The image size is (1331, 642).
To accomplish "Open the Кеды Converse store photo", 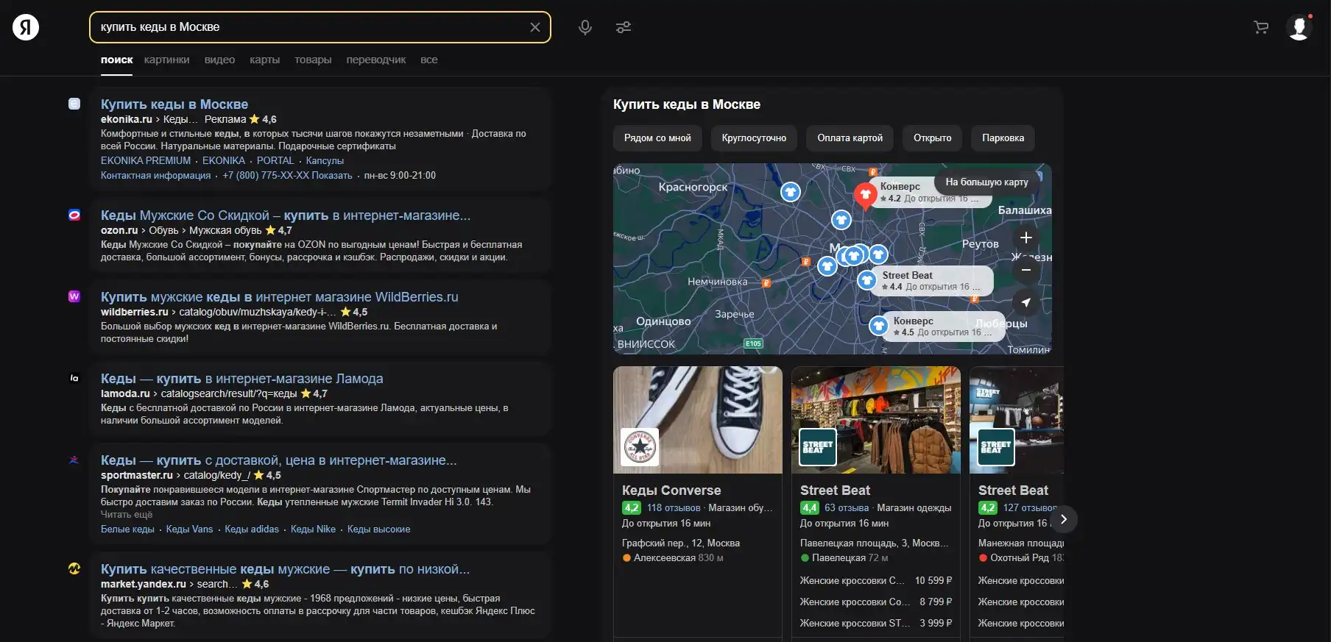I will pos(698,420).
